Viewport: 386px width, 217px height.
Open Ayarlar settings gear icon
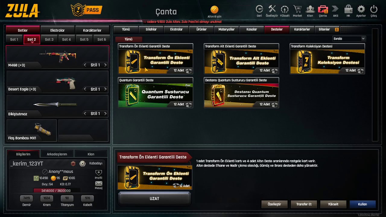(x=361, y=9)
